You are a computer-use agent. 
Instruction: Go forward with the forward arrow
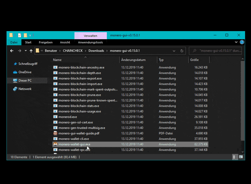tap(20, 51)
